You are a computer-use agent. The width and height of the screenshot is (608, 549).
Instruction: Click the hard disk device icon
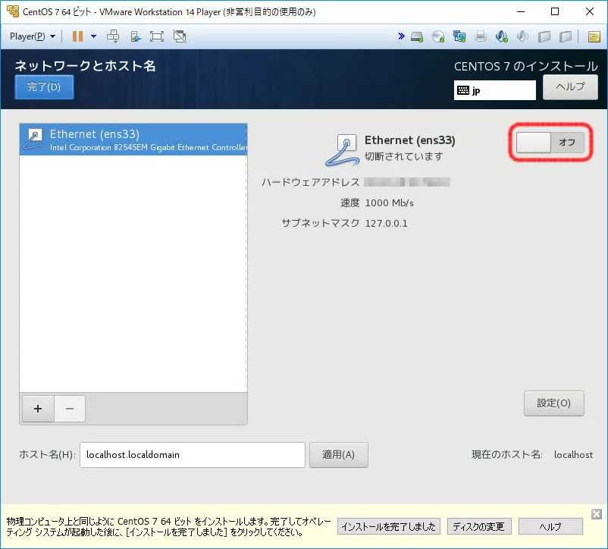(x=417, y=37)
